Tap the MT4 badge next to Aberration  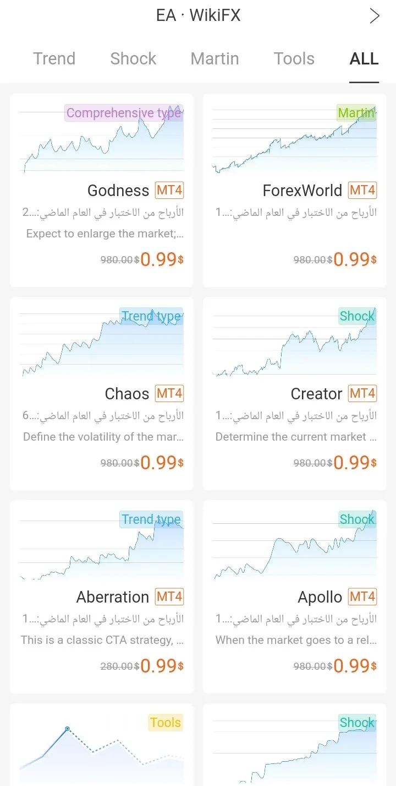point(169,597)
